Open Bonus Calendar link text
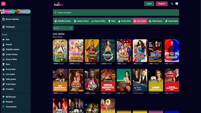Image resolution: width=201 pixels, height=113 pixels. click(12, 19)
